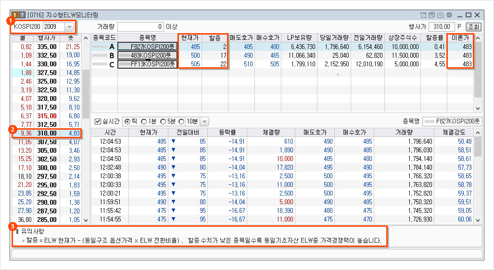Toggle the 실시간 realtime checkbox
Screen dimensions: 494x270
pyautogui.click(x=98, y=122)
